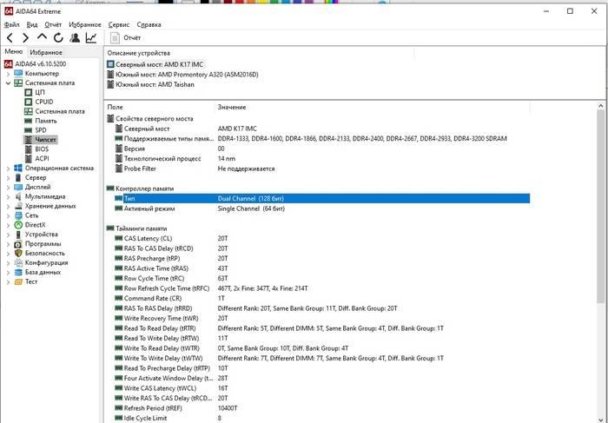Screen dimensions: 608x423
Task: Select the highlighted Тип Dual Channel row
Action: (322, 199)
